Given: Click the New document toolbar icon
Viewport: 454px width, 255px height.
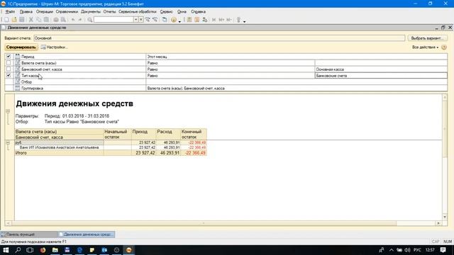Looking at the screenshot, I should [6, 20].
